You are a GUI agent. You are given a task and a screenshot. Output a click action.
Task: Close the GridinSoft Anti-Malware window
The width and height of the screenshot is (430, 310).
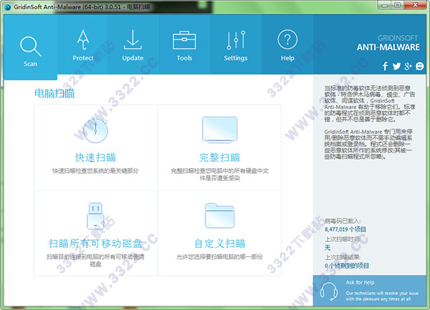[x=415, y=5]
